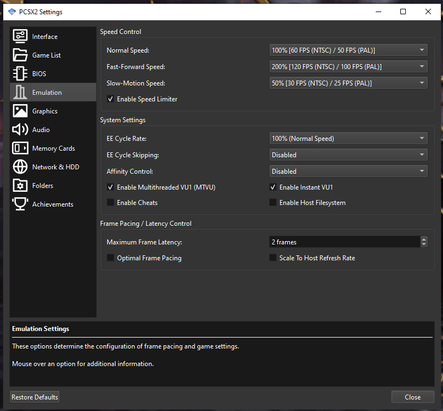Click the 'Slow-Motion Speed:' label

[x=136, y=83]
